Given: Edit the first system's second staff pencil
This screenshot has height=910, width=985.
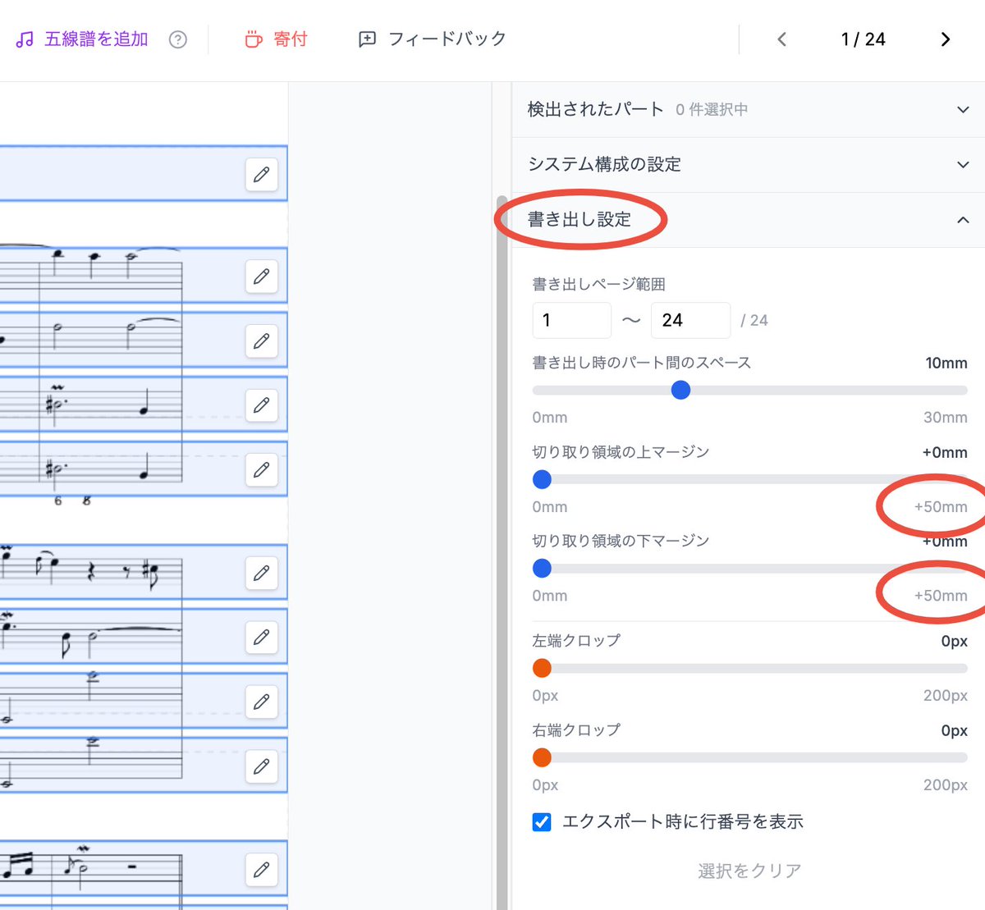Looking at the screenshot, I should [261, 341].
